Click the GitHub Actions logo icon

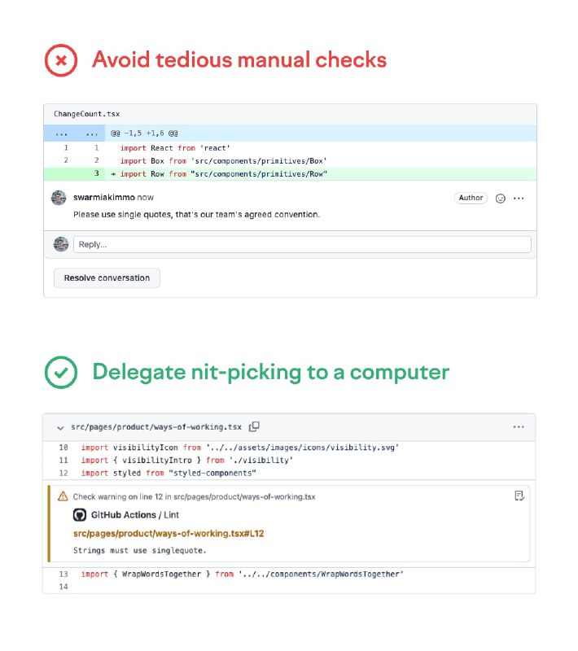[80, 515]
